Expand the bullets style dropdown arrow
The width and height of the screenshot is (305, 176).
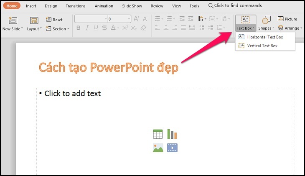(x=163, y=19)
